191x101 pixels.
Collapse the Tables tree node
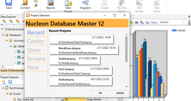coord(11,46)
